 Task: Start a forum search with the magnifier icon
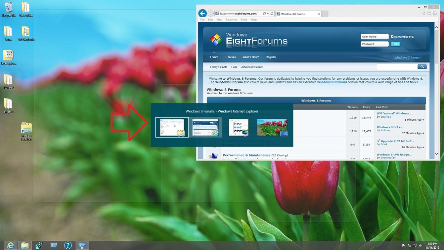[x=422, y=67]
